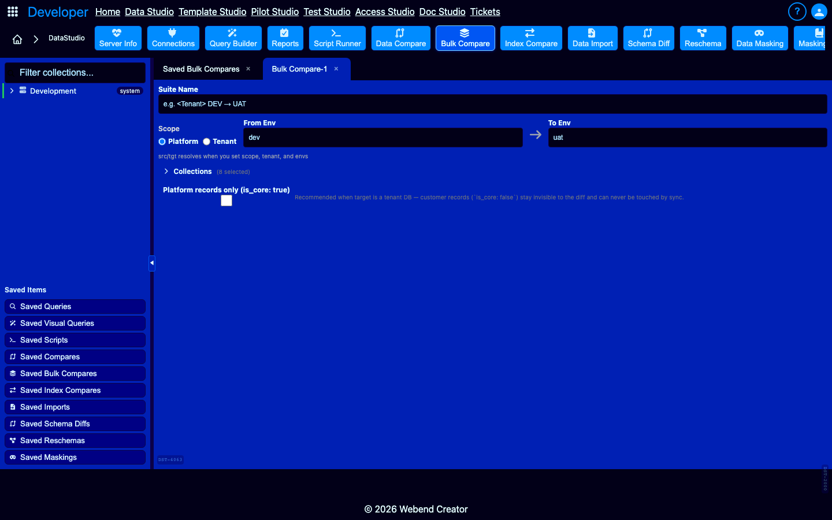Open the apps grid launcher icon
This screenshot has height=520, width=832.
pyautogui.click(x=13, y=12)
